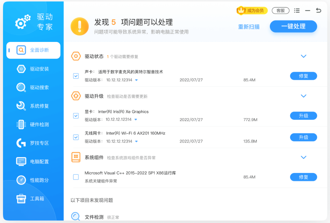Click the 系统组件 orange grid icon

tap(76, 157)
